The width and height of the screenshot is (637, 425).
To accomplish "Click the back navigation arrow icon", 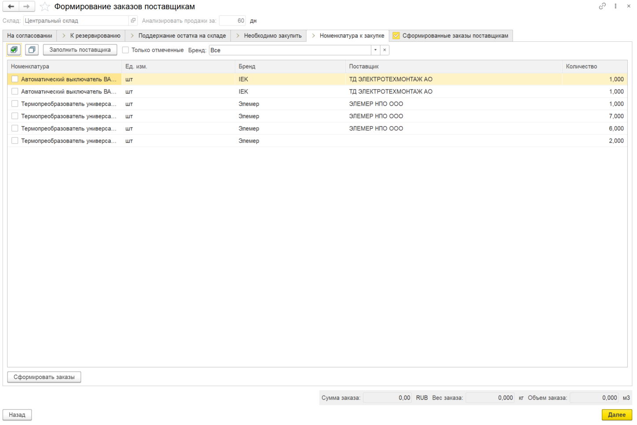I will pyautogui.click(x=11, y=7).
